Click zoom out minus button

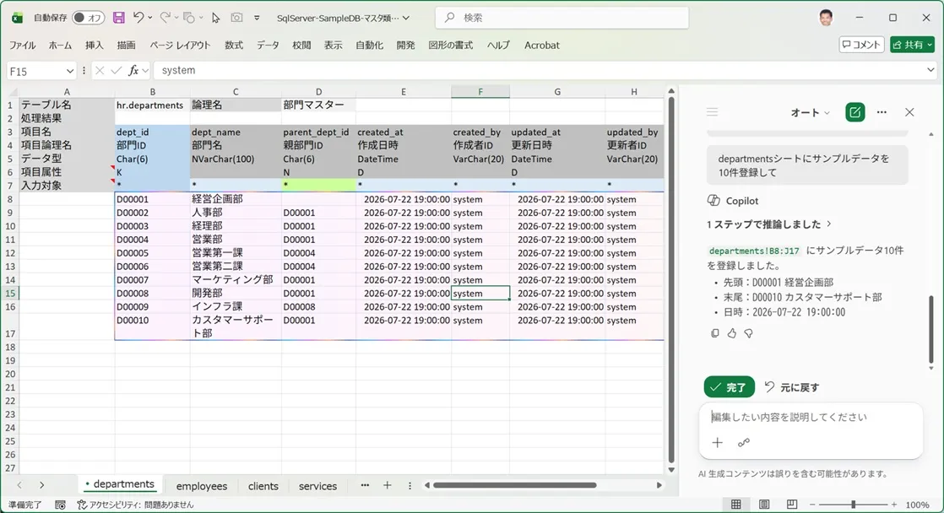coord(812,505)
